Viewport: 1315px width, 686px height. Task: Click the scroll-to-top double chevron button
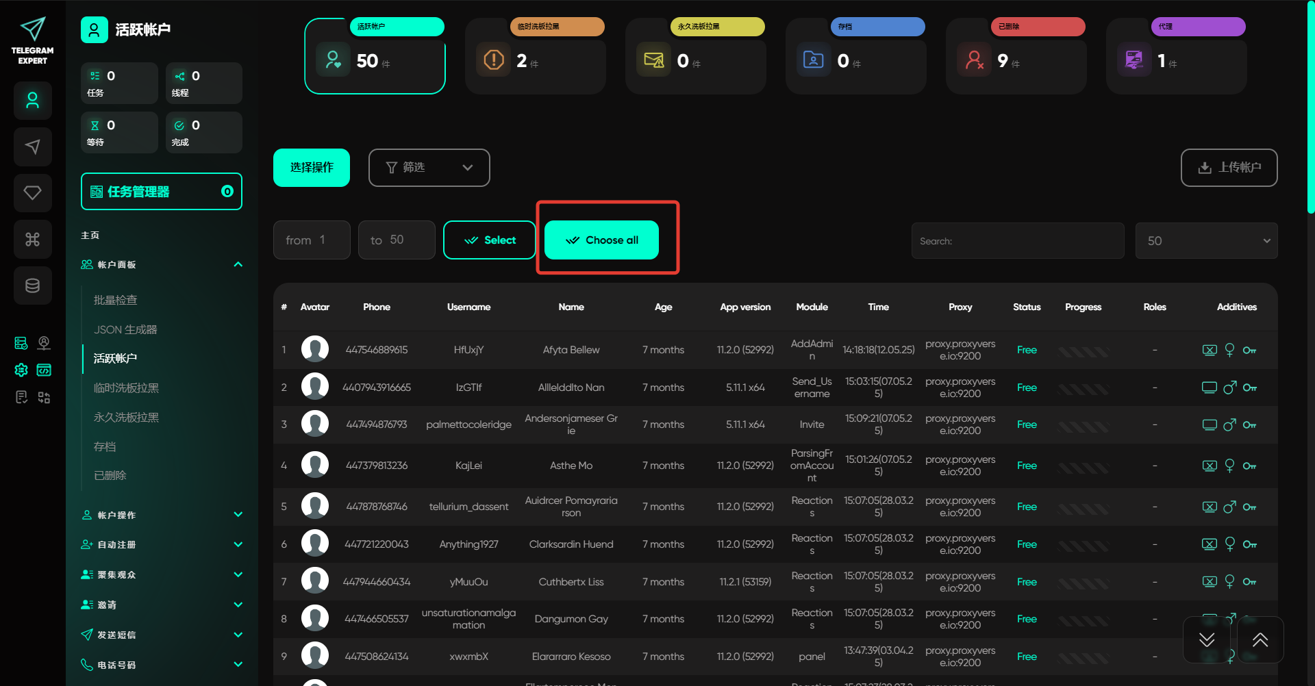click(x=1260, y=639)
